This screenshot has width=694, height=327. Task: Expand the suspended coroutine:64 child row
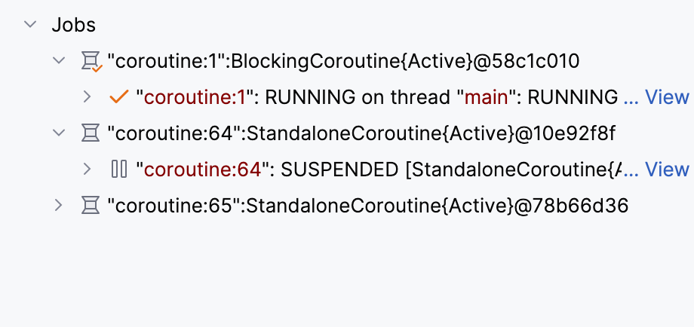88,169
